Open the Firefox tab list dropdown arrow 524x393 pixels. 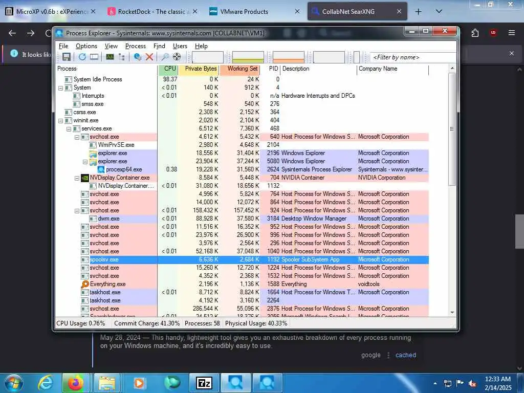coord(439,11)
